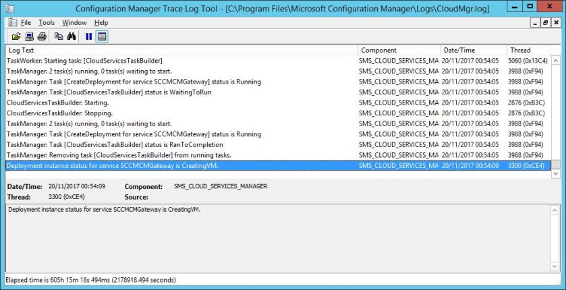Click the Date/Time column header
566x290 pixels.
point(474,50)
